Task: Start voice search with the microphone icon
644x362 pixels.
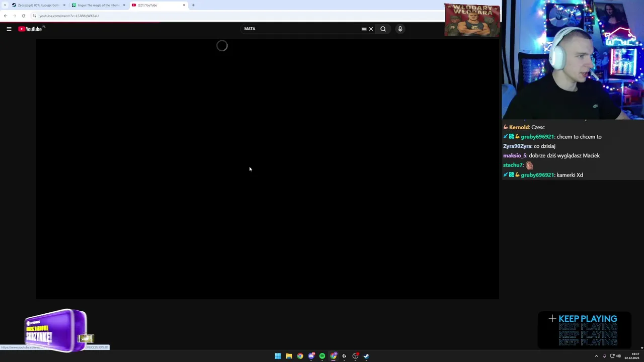Action: pyautogui.click(x=400, y=29)
